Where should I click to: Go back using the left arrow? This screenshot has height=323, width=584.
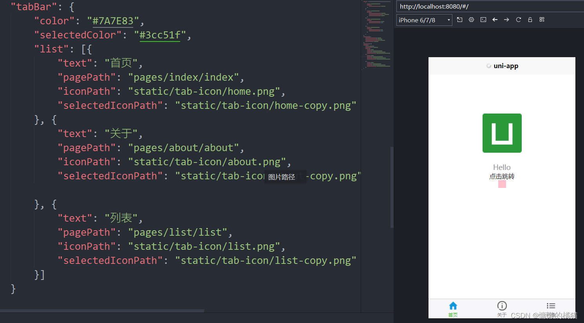[x=495, y=20]
